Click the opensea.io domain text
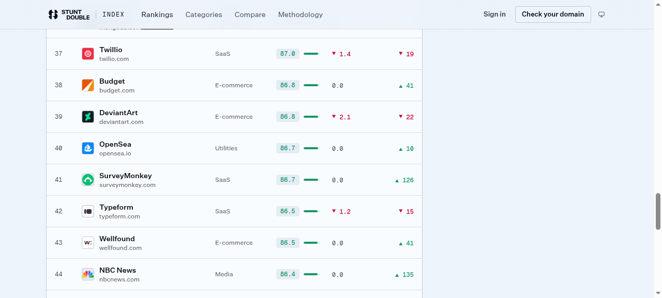Screen dimensions: 662x298 (115, 153)
